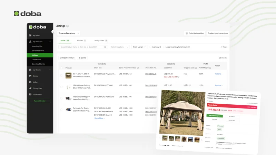Enable Latest Inventory Sync Failure checkbox
This screenshot has height=155, width=276.
(164, 47)
